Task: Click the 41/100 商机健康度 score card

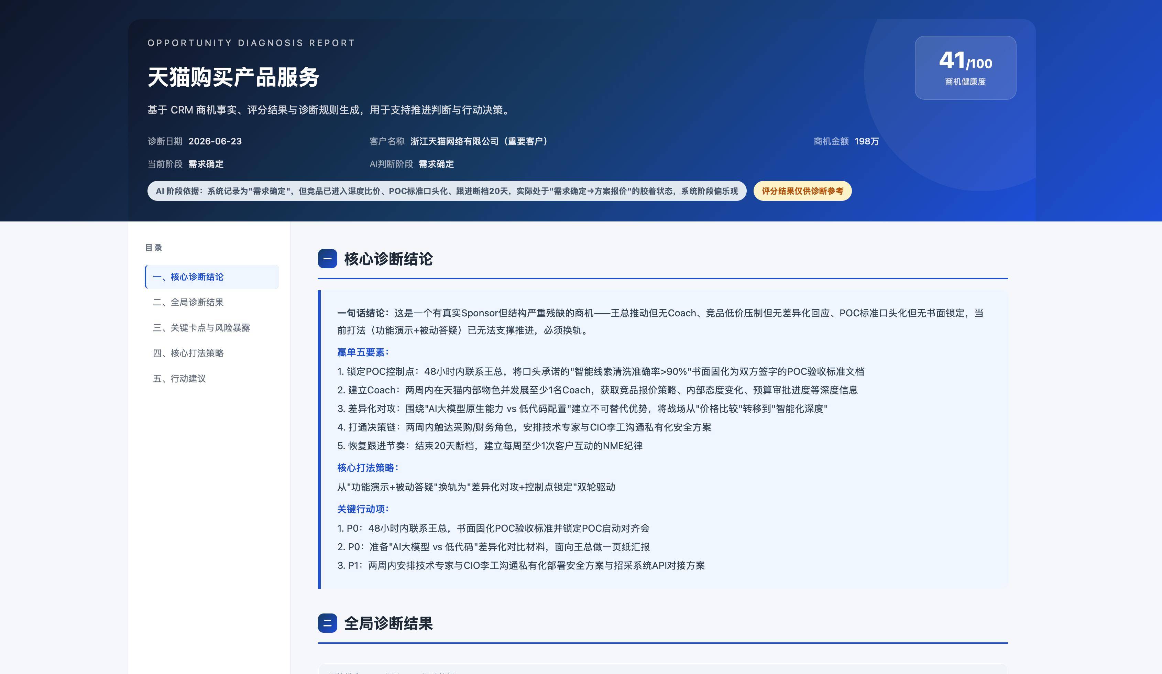Action: [x=965, y=67]
